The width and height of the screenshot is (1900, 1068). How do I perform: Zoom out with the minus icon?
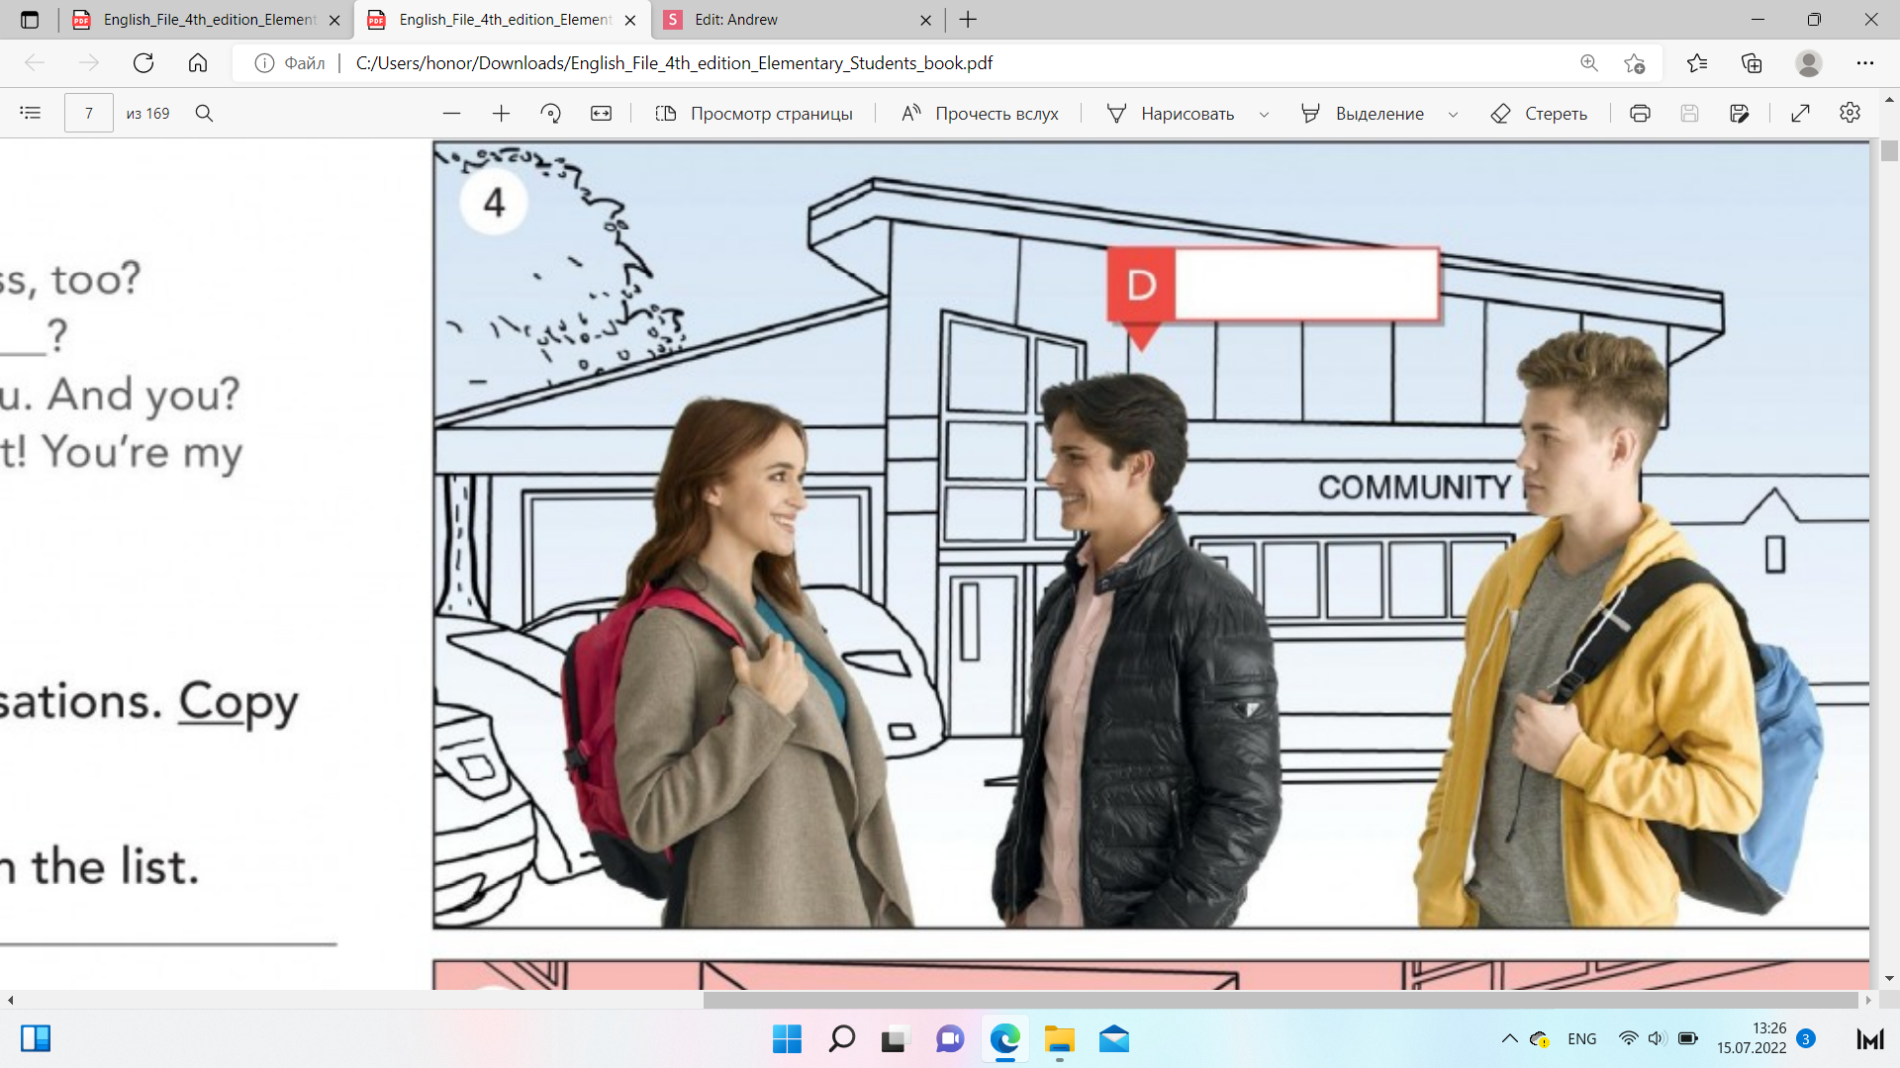pos(451,114)
